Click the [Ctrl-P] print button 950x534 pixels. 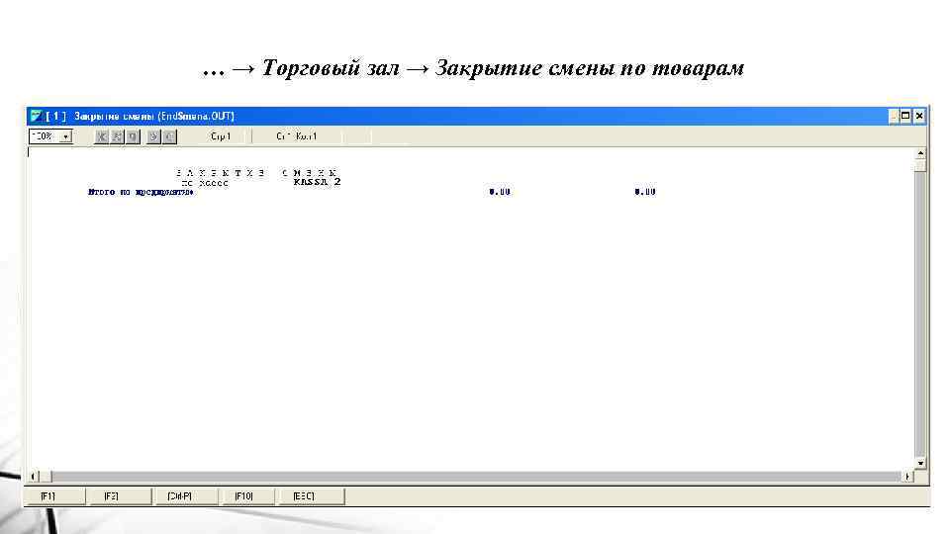tap(185, 496)
